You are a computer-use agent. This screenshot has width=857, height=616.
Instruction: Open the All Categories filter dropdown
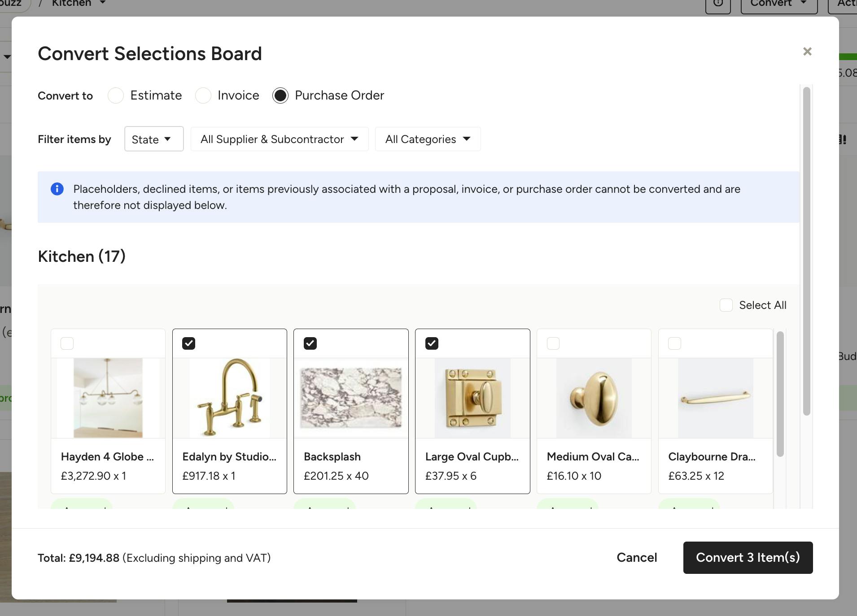pos(428,139)
